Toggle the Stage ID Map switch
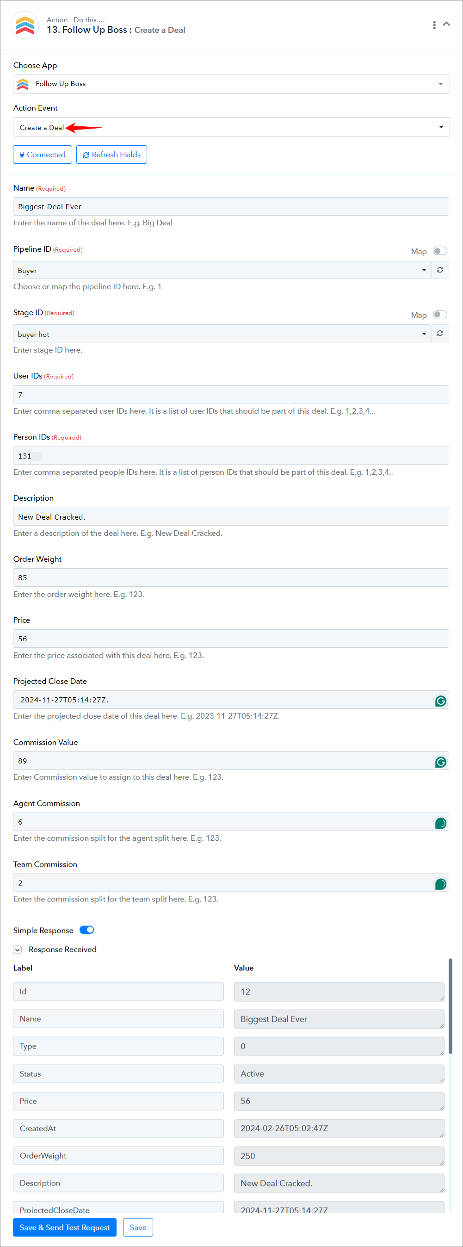This screenshot has width=463, height=1247. pyautogui.click(x=440, y=315)
